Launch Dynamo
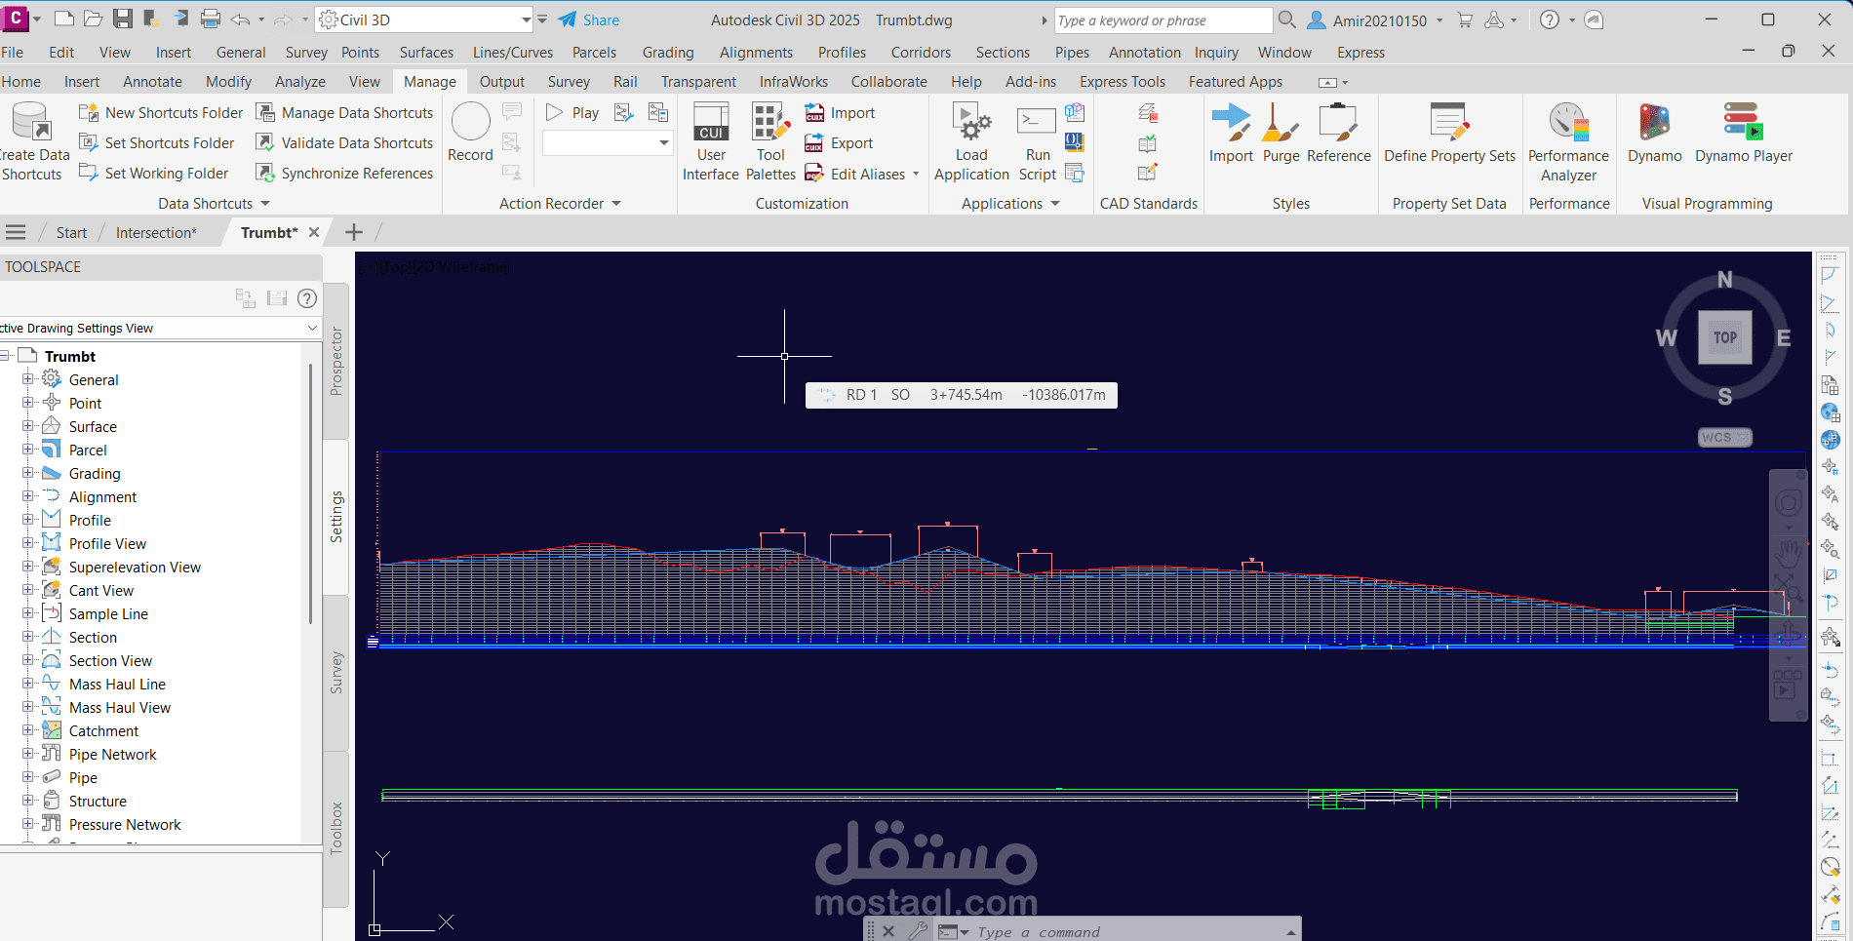This screenshot has height=941, width=1853. pos(1654,134)
